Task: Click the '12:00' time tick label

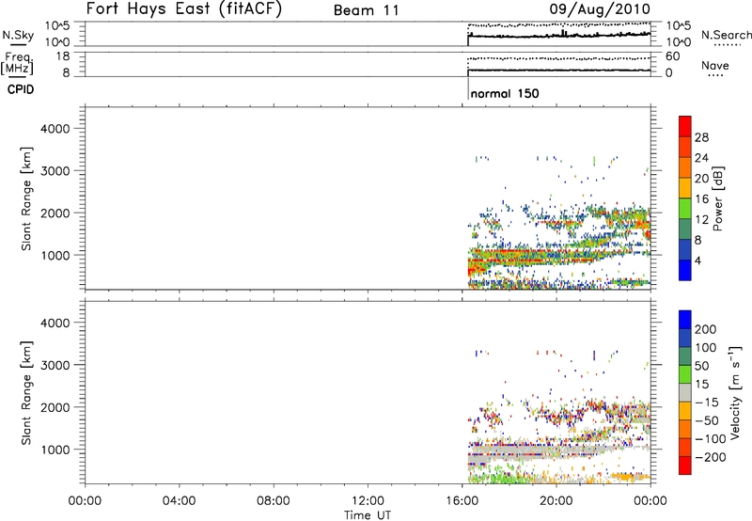Action: pos(368,501)
